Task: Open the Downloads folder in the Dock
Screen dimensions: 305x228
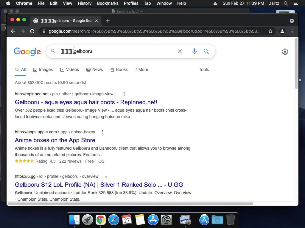Action: (x=217, y=220)
